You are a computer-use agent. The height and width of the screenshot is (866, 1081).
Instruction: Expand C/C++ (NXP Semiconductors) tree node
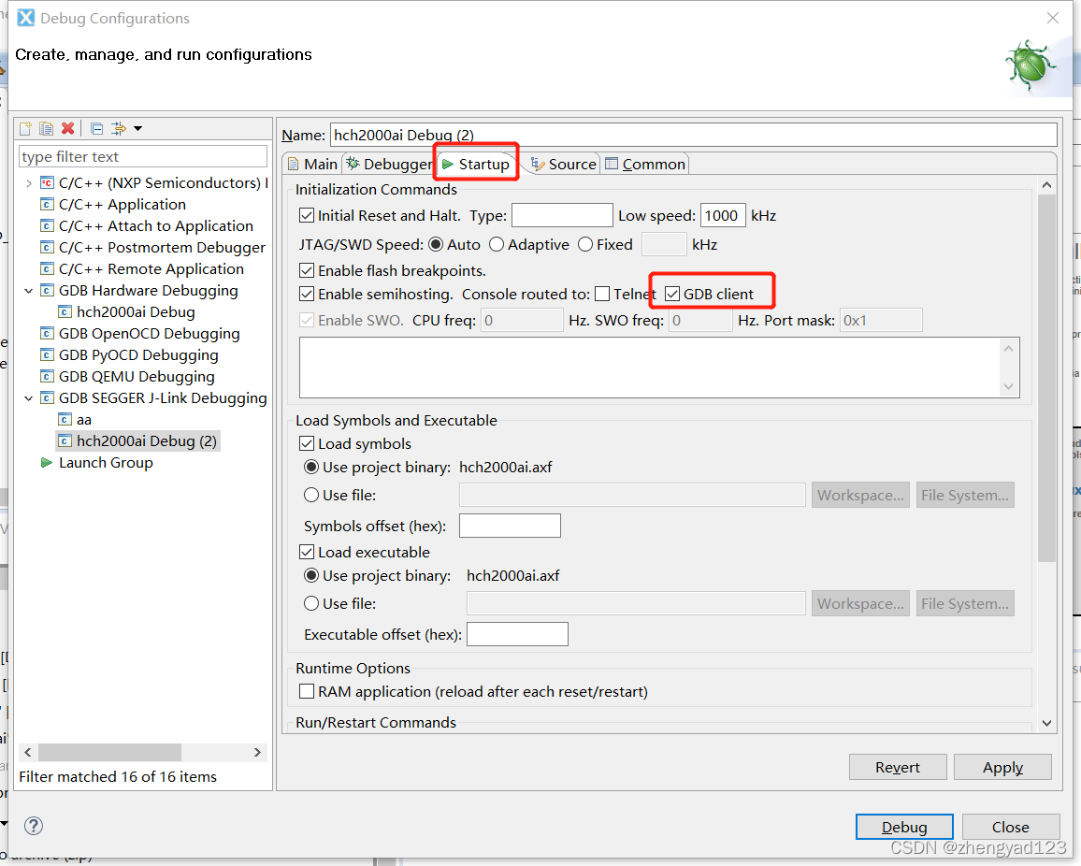point(29,183)
